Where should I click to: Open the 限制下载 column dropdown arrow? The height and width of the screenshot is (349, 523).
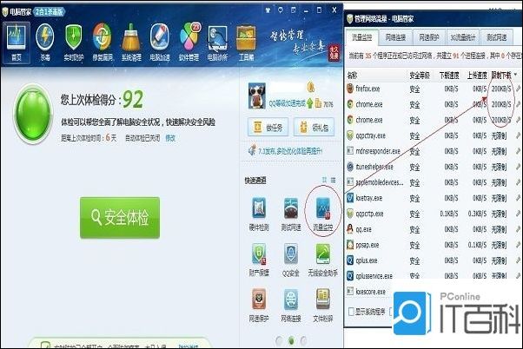[x=516, y=75]
